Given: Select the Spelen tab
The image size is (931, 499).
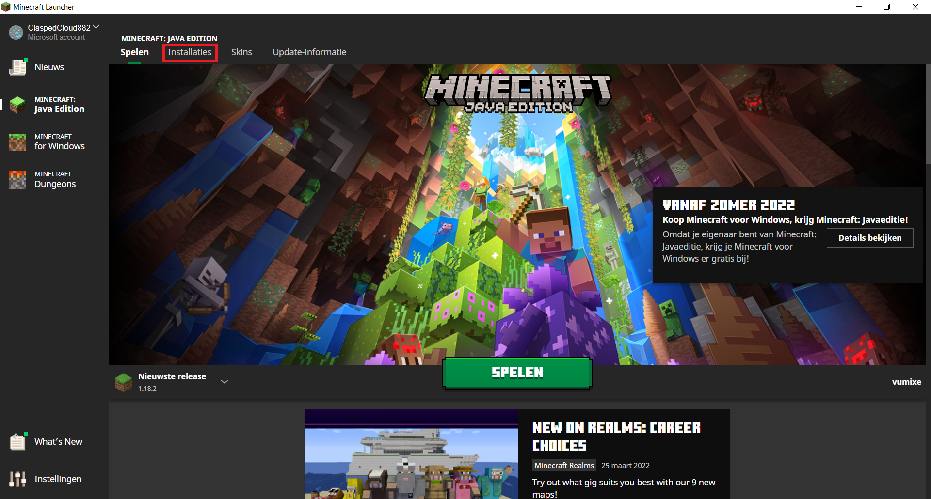Looking at the screenshot, I should click(x=134, y=52).
